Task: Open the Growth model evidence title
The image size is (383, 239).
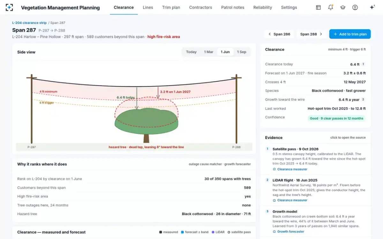Action: pos(285,211)
